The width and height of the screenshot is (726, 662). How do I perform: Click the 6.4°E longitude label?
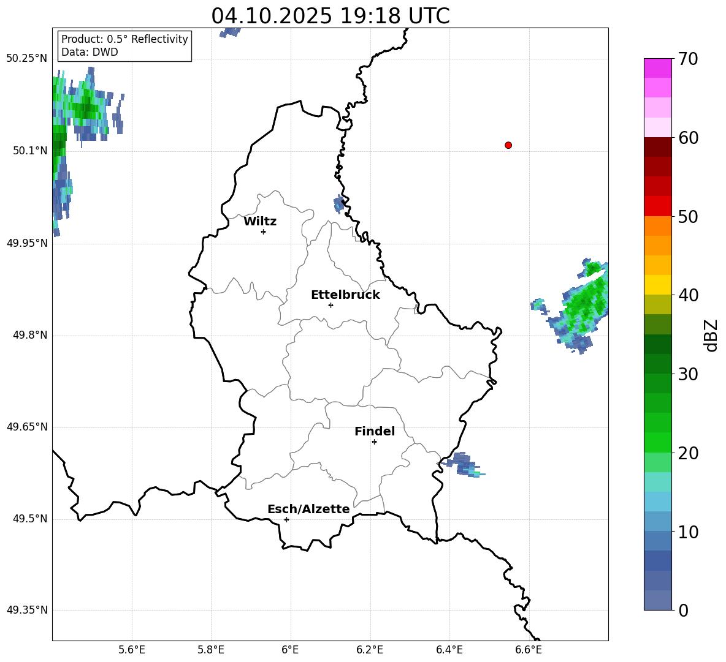[x=449, y=650]
